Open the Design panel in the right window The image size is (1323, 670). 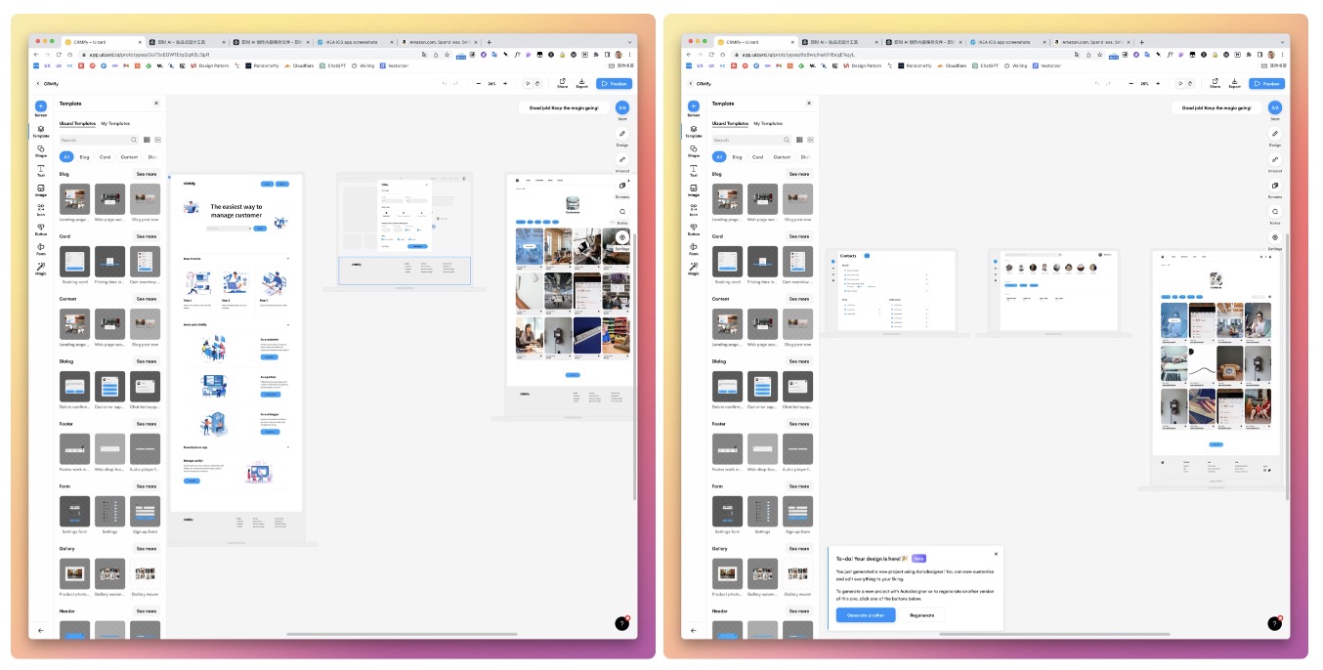click(1274, 135)
